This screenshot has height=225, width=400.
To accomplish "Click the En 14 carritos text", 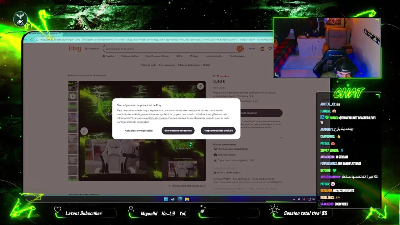I will 221,76.
